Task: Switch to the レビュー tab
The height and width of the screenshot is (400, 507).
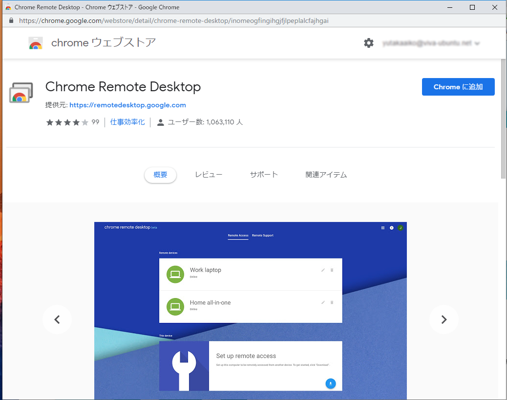Action: (209, 175)
